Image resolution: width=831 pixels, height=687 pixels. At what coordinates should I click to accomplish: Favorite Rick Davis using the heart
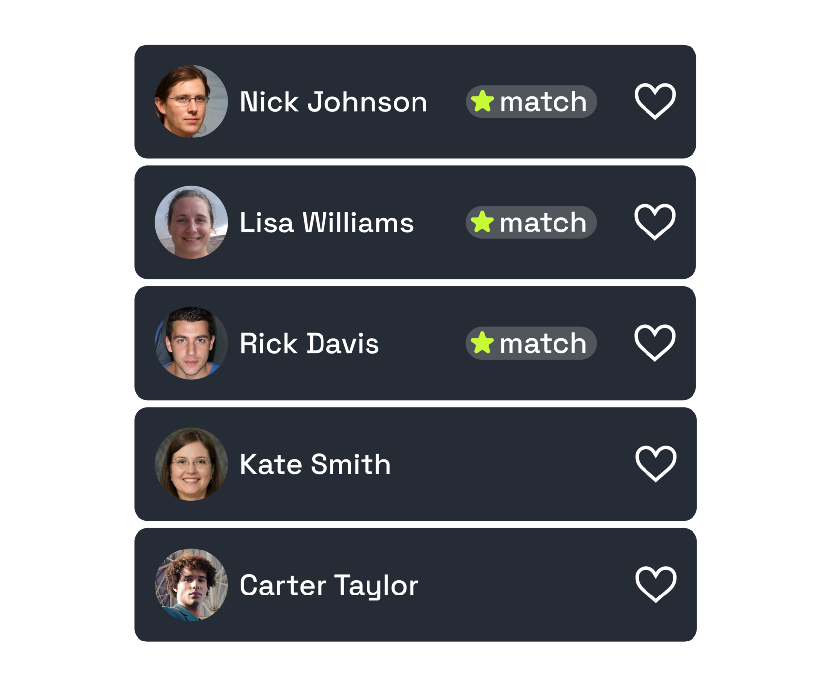pyautogui.click(x=654, y=343)
